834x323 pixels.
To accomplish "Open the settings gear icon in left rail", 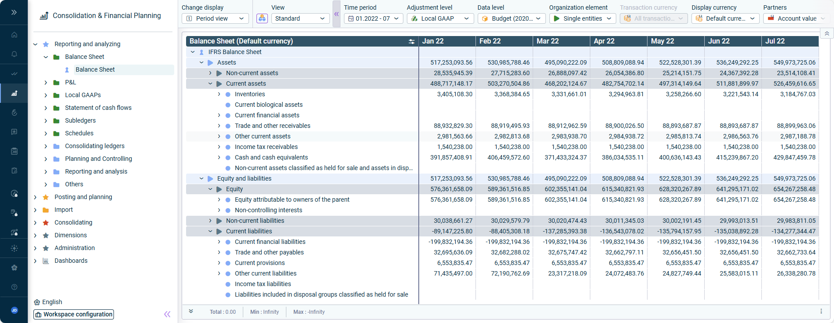I will click(x=14, y=268).
